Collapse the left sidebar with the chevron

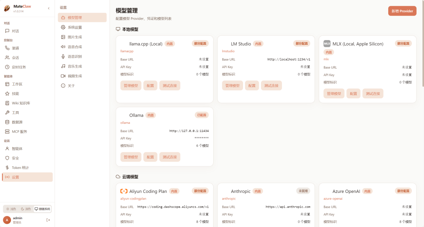pyautogui.click(x=49, y=7)
